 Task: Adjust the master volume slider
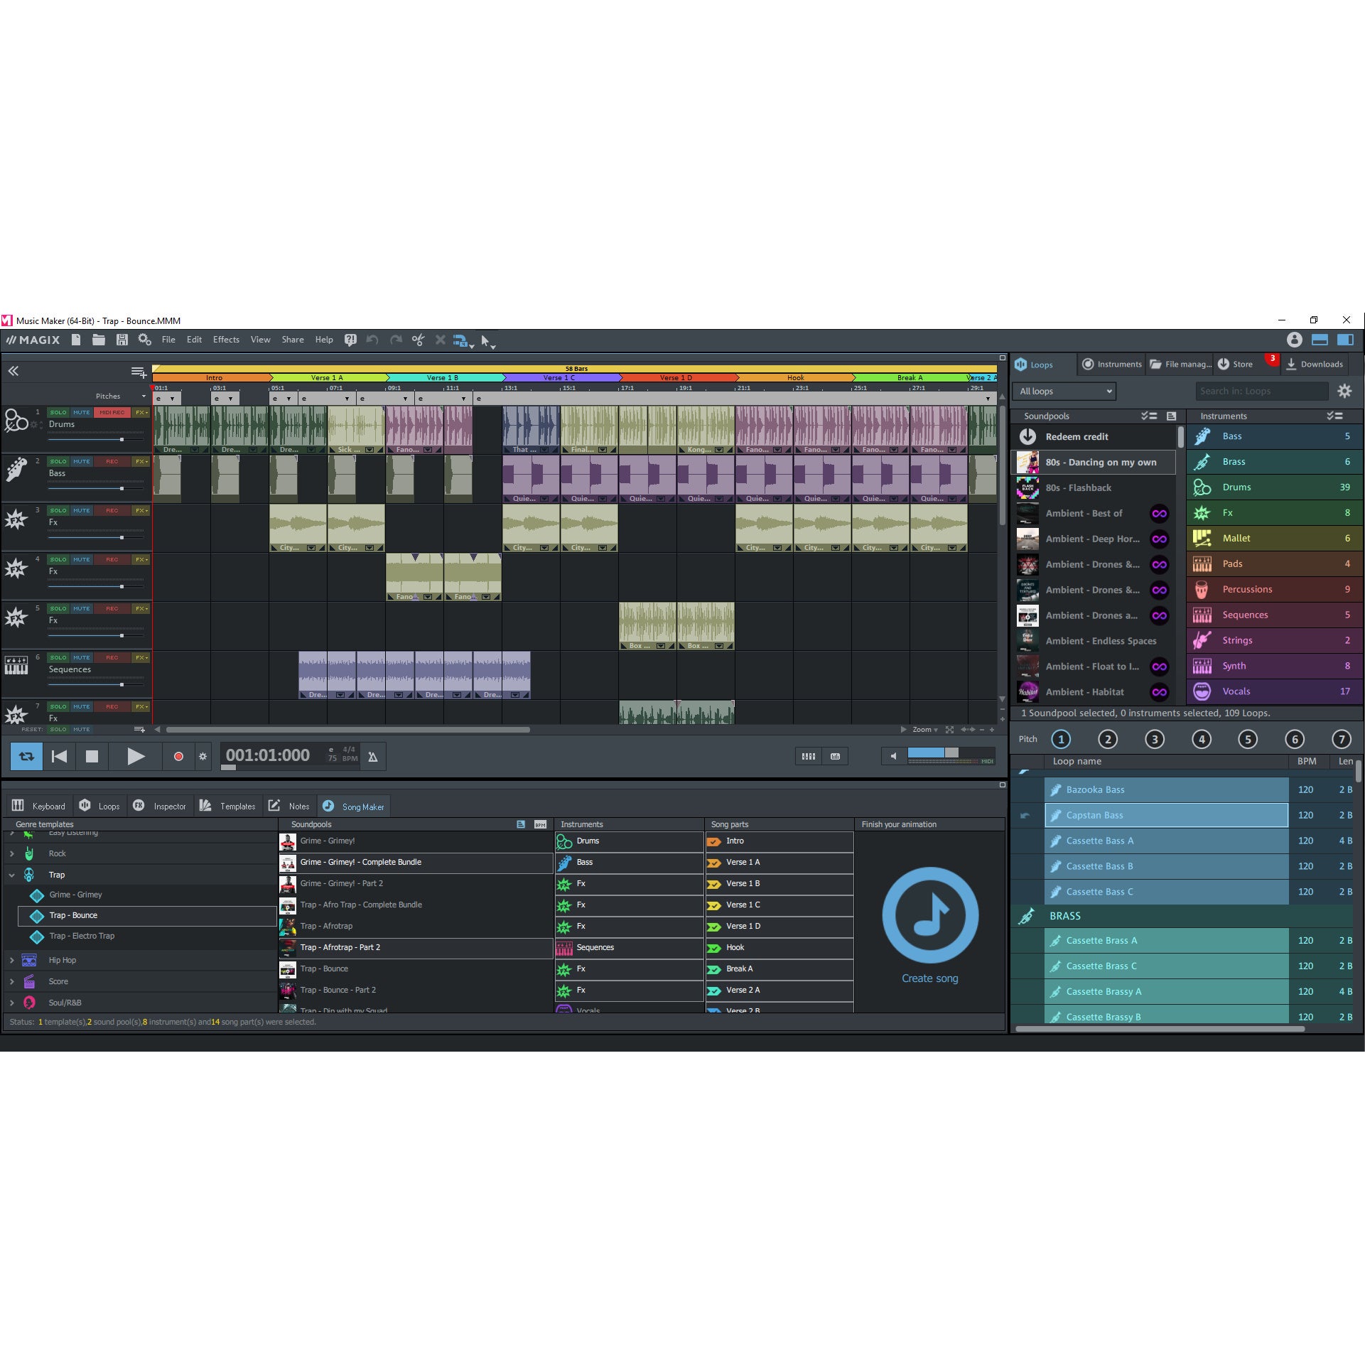coord(951,752)
